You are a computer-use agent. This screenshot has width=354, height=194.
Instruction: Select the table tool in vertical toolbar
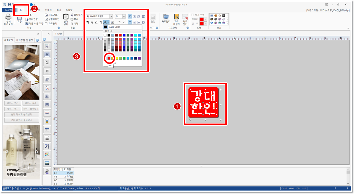tap(47, 130)
